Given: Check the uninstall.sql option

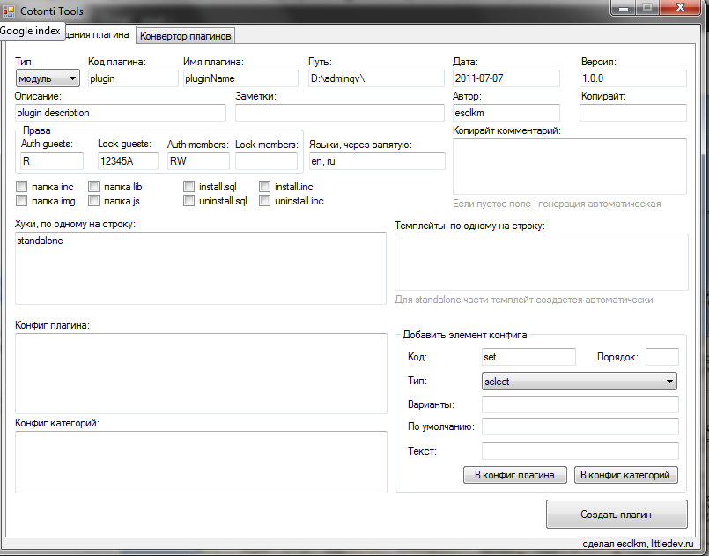Looking at the screenshot, I should (188, 200).
